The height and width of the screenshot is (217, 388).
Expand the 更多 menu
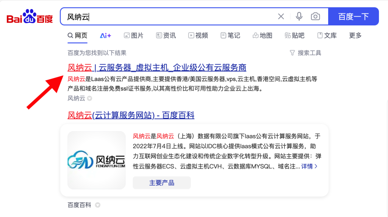[x=355, y=36]
